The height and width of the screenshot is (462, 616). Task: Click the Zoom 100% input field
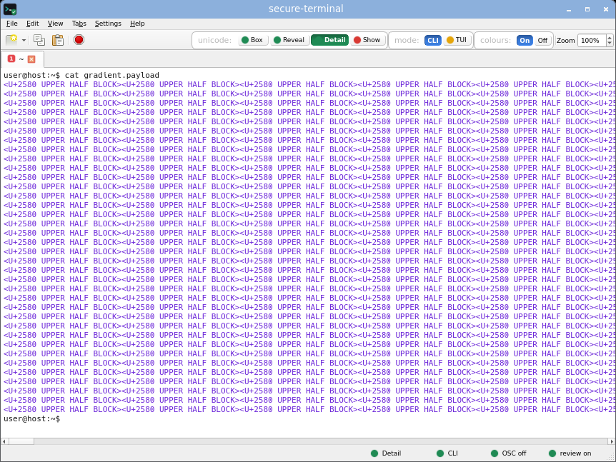(x=592, y=41)
